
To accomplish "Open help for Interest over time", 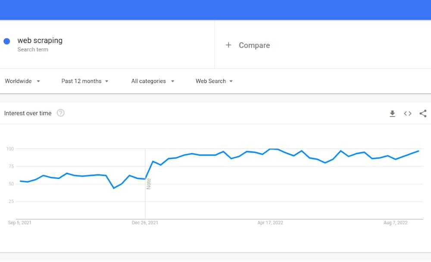I will [61, 113].
